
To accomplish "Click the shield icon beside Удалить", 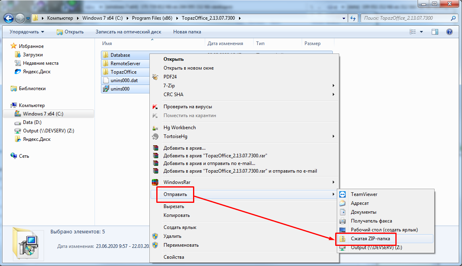I will 155,236.
